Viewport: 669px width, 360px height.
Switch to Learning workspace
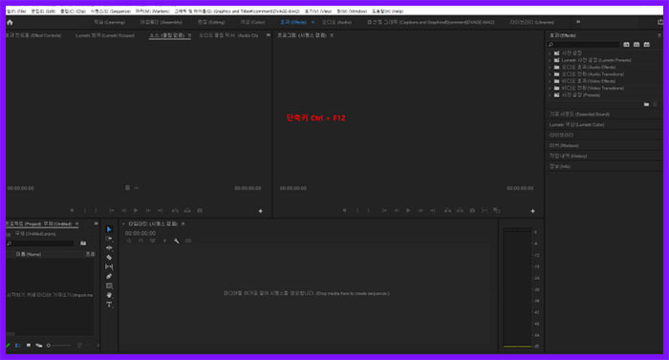tap(109, 22)
